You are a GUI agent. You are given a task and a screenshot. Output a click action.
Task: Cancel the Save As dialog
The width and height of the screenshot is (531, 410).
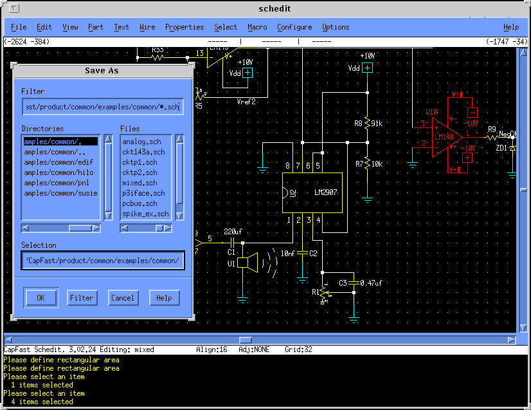tap(123, 298)
